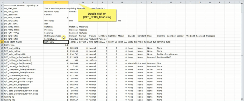Select cell containing RAN_NUM
The height and width of the screenshot is (101, 244).
point(56,42)
